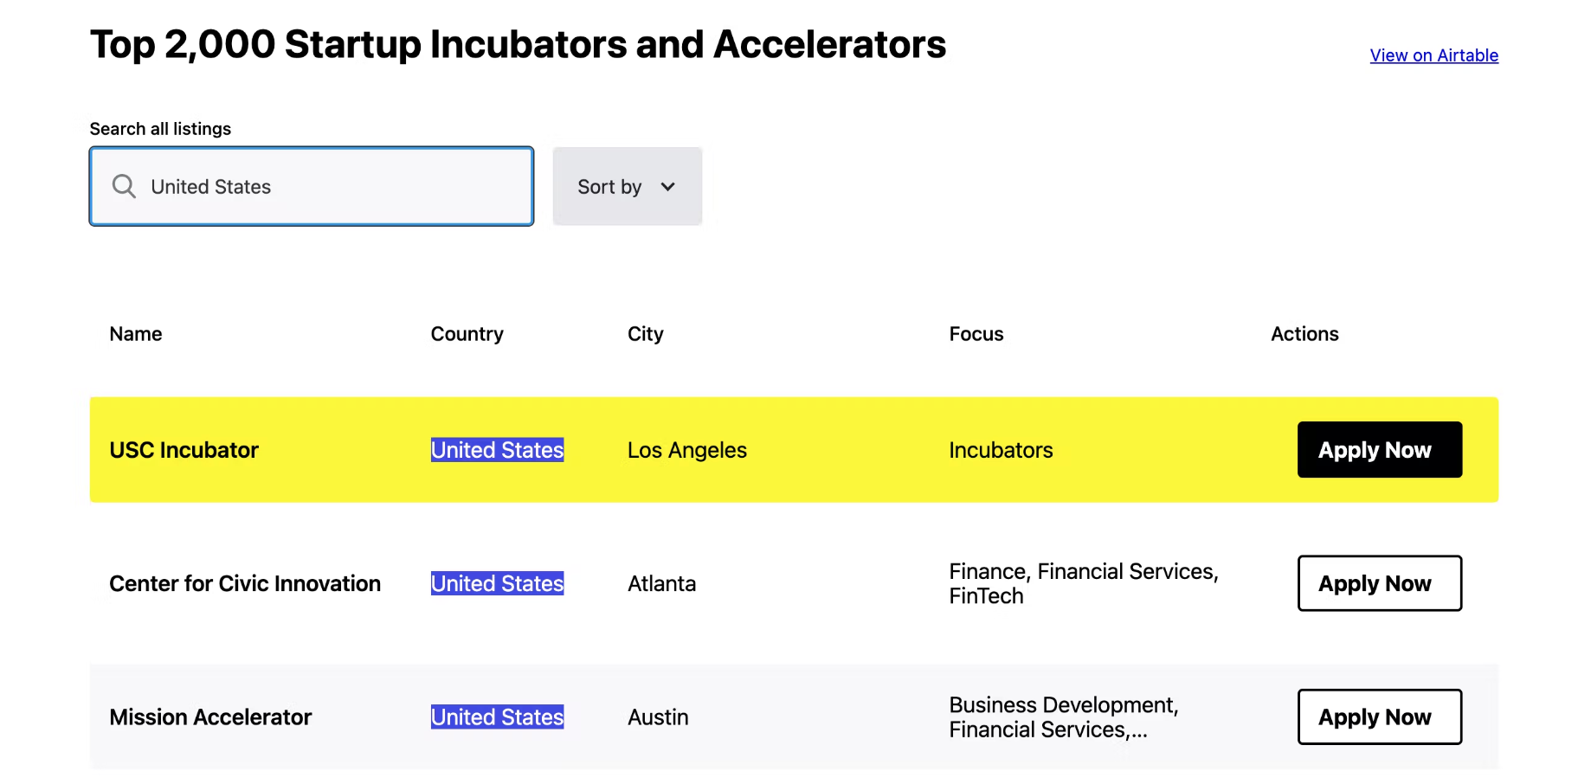Click highlighted United States in USC row
Image resolution: width=1591 pixels, height=784 pixels.
(x=497, y=450)
